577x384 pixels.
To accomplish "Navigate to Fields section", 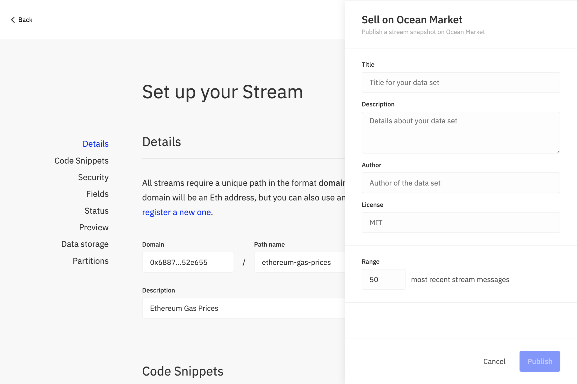I will [97, 194].
